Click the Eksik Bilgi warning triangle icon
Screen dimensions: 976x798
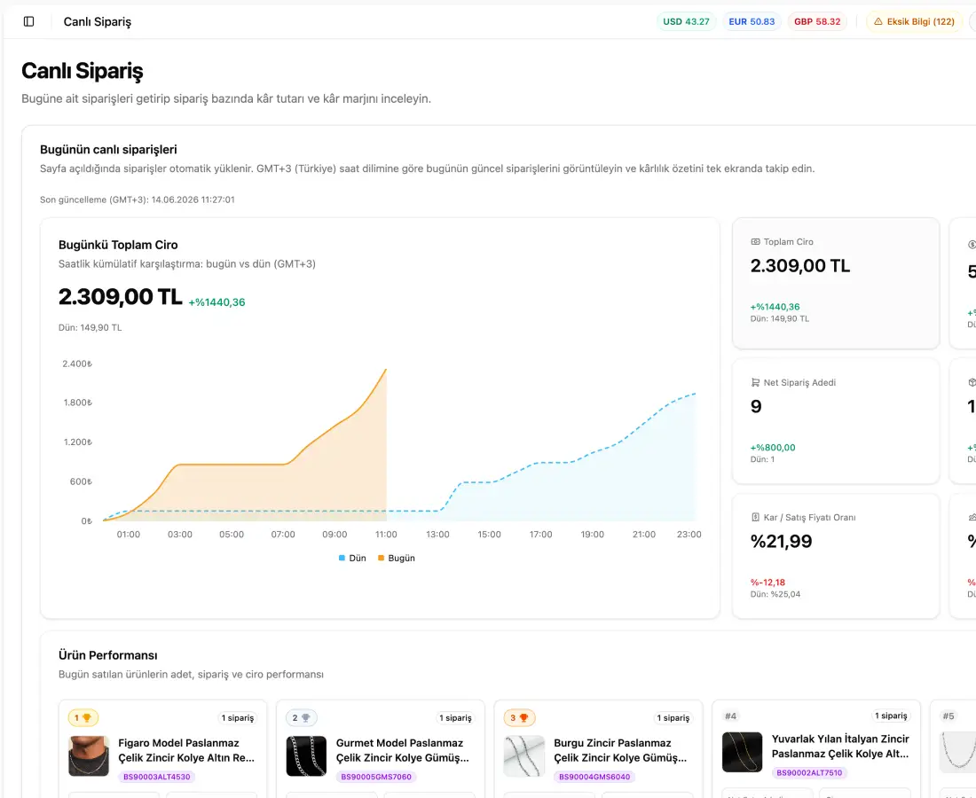[x=878, y=22]
